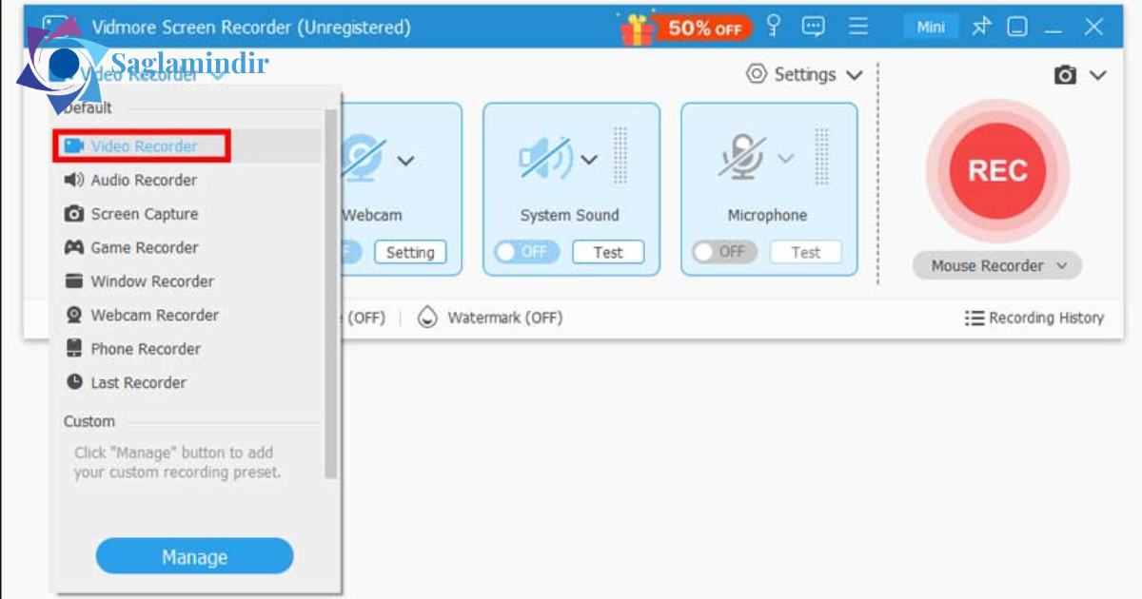This screenshot has width=1142, height=599.
Task: Open the feedback chat bubble icon
Action: pos(814,27)
